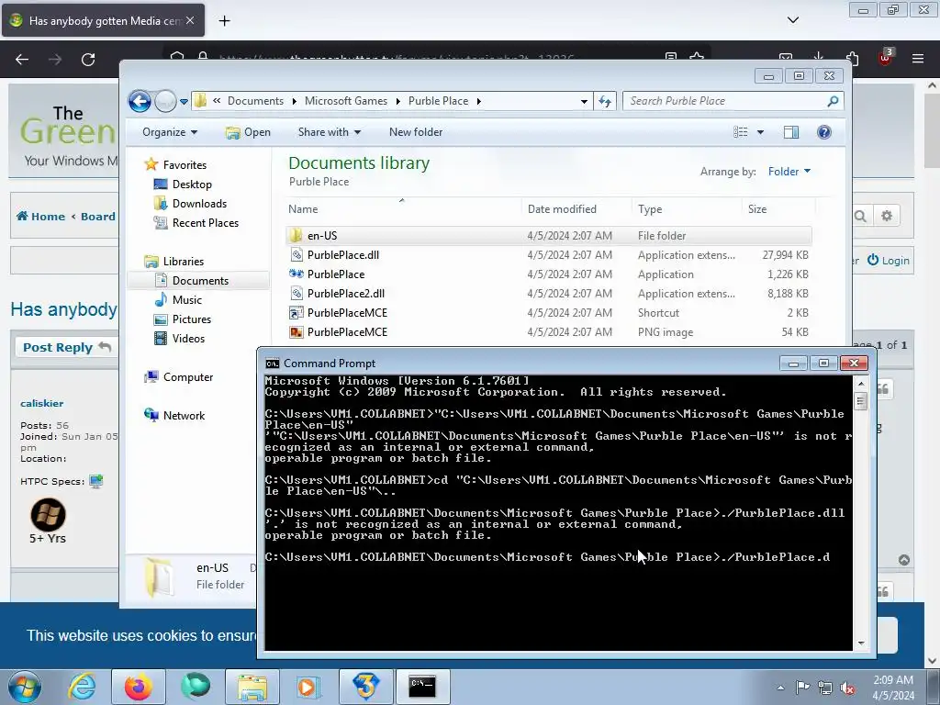Click the Home link on forum page
940x705 pixels.
pyautogui.click(x=40, y=217)
